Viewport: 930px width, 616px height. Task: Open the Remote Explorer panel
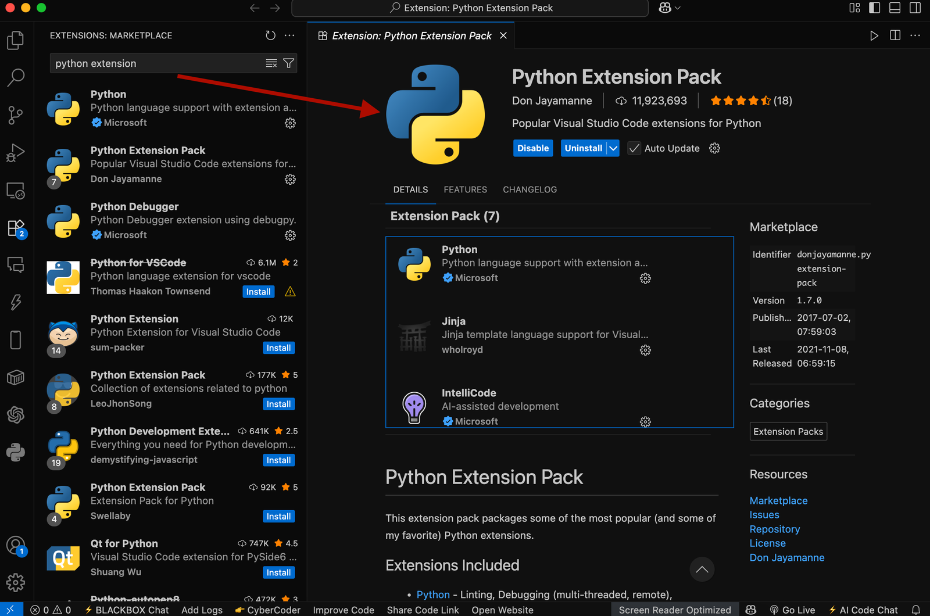16,190
